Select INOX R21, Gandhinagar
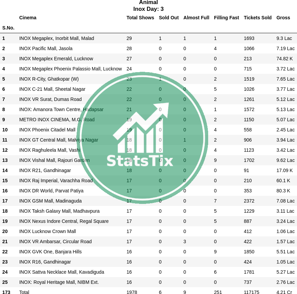 pos(45,170)
